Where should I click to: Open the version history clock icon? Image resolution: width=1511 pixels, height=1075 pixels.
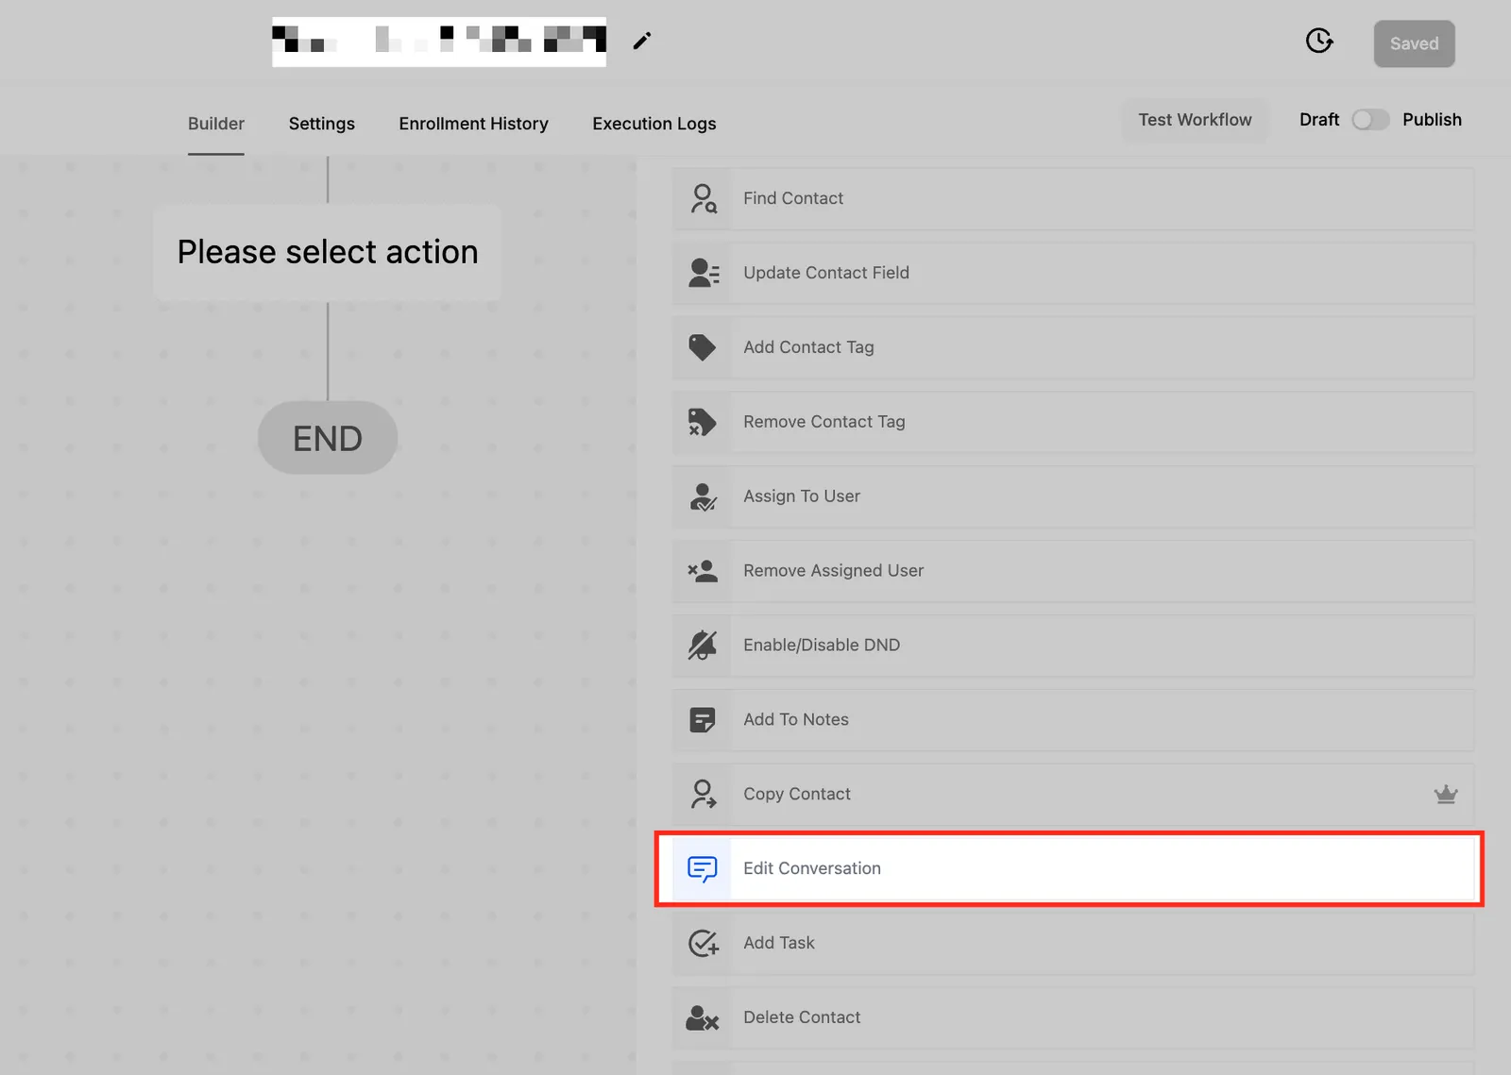point(1319,41)
